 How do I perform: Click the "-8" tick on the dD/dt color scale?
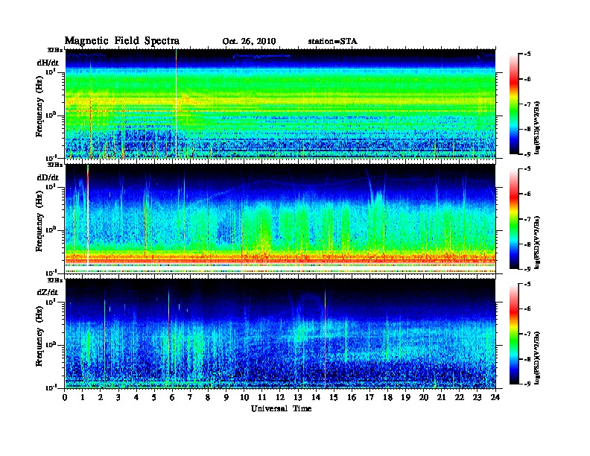click(527, 244)
